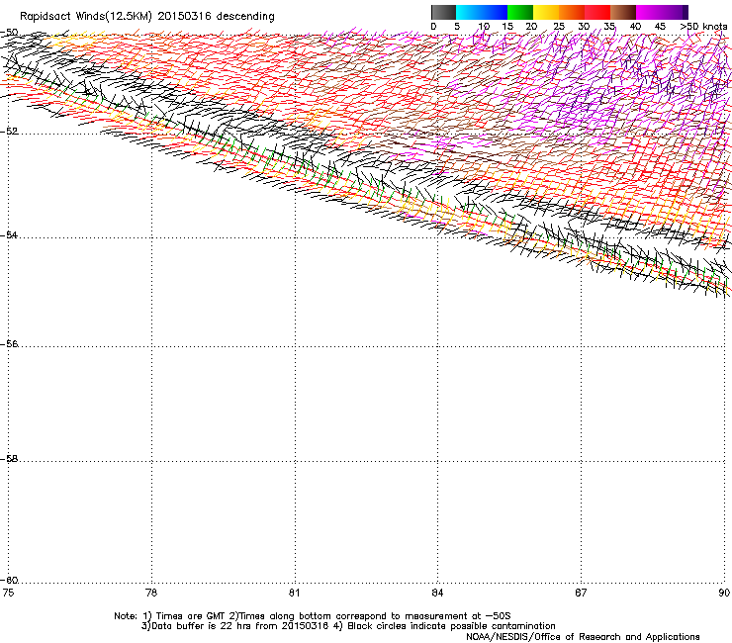Click the latitude label '-52'
Viewport: 732px width, 643px height.
click(x=9, y=131)
